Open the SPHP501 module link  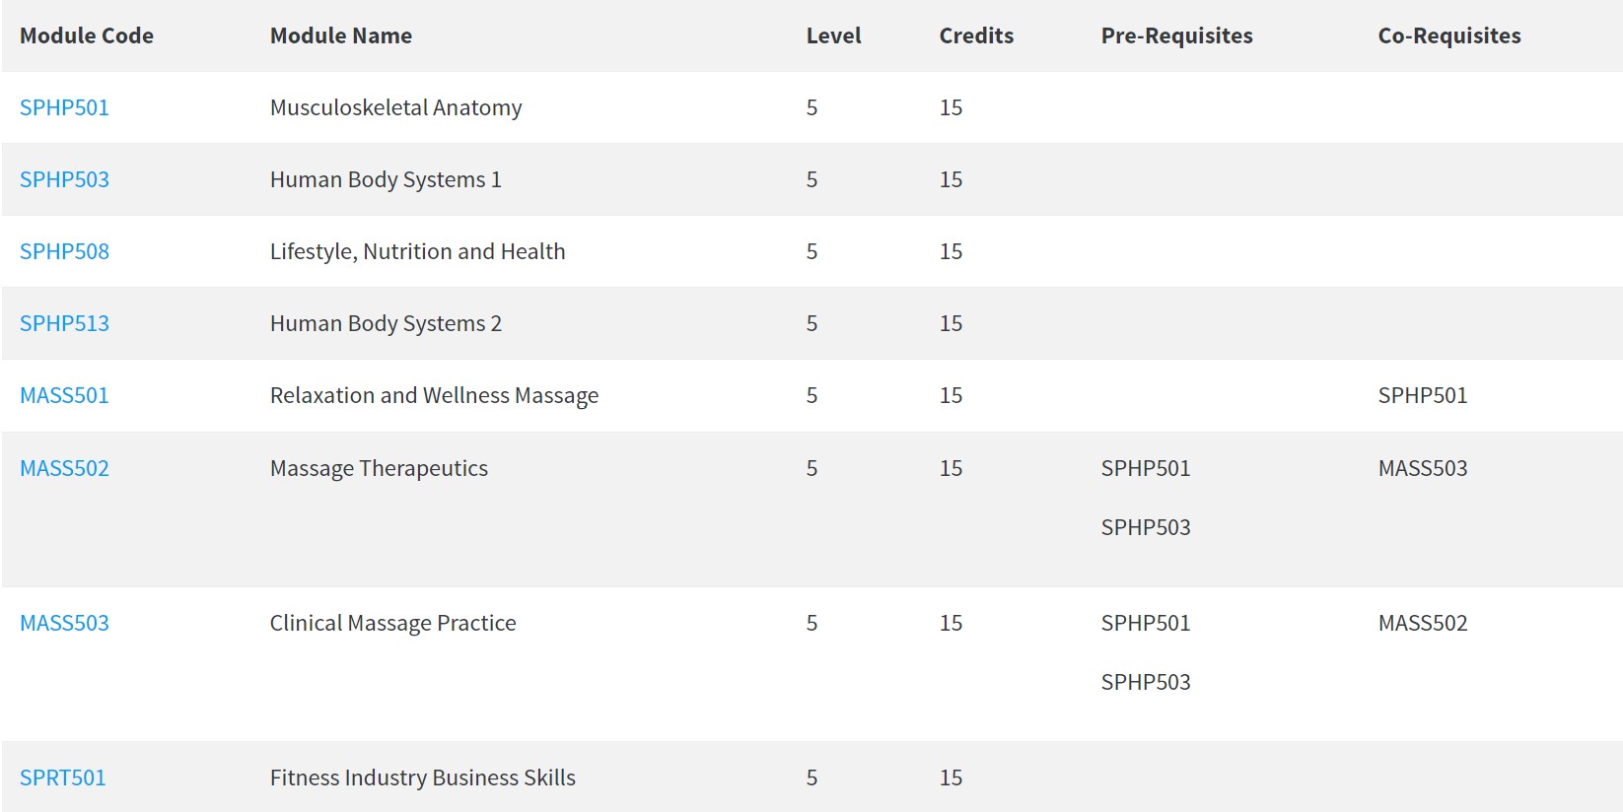pyautogui.click(x=64, y=107)
